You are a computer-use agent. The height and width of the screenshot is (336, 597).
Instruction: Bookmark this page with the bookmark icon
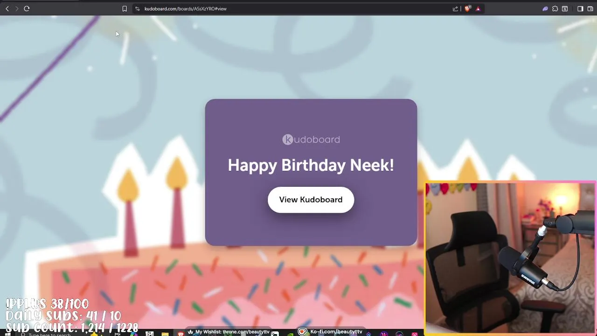click(125, 8)
